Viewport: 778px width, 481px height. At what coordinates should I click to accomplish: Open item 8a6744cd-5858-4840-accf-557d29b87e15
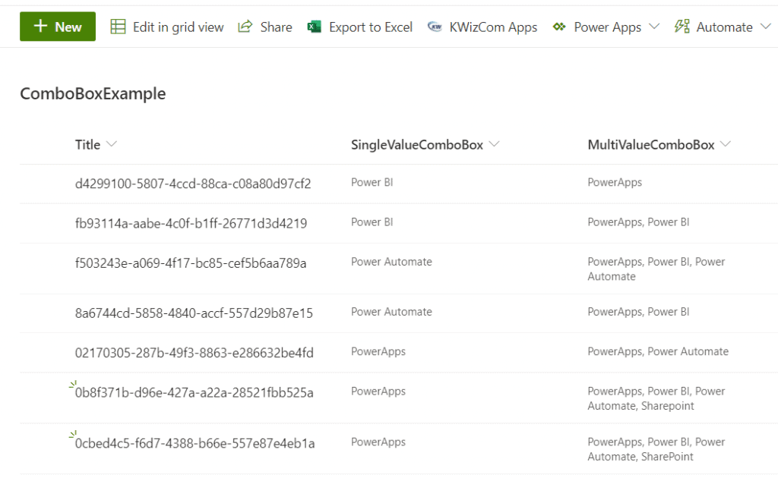pos(194,313)
